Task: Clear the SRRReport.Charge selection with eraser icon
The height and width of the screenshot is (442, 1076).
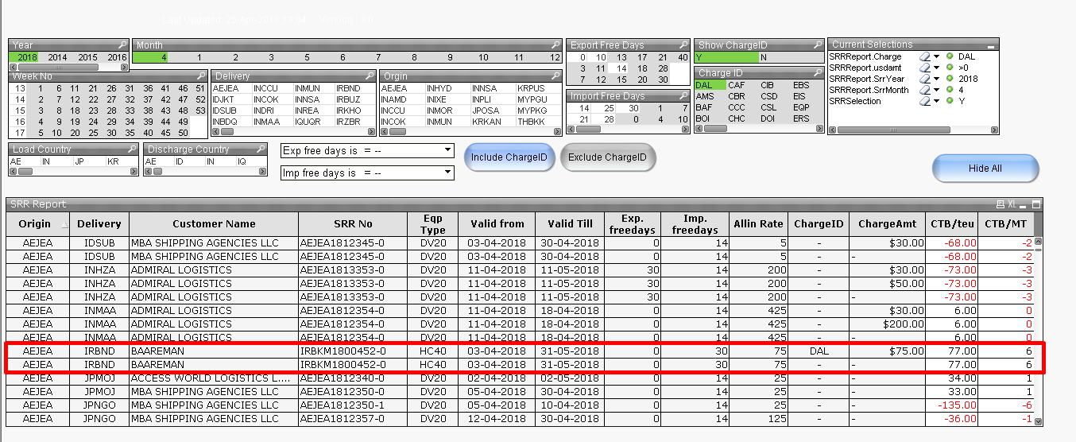Action: pyautogui.click(x=924, y=57)
